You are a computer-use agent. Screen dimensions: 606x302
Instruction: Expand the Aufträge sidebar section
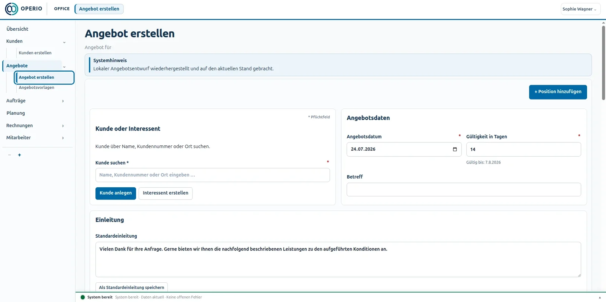(x=63, y=101)
